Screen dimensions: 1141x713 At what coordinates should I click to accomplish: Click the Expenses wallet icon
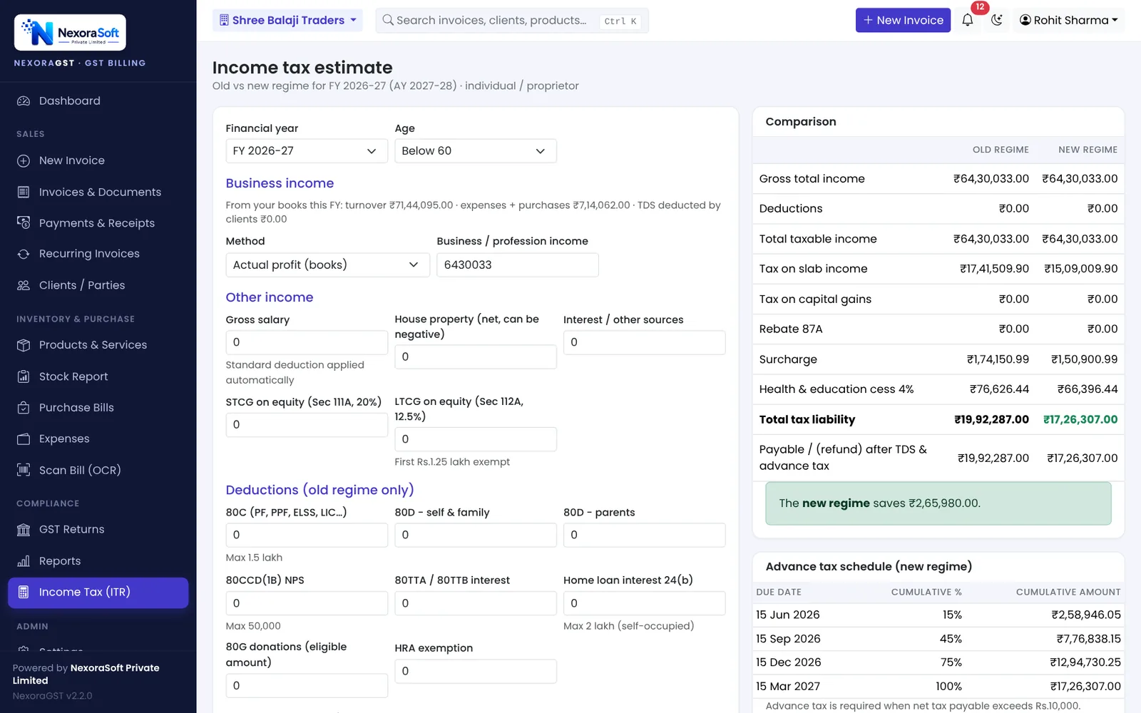click(24, 439)
